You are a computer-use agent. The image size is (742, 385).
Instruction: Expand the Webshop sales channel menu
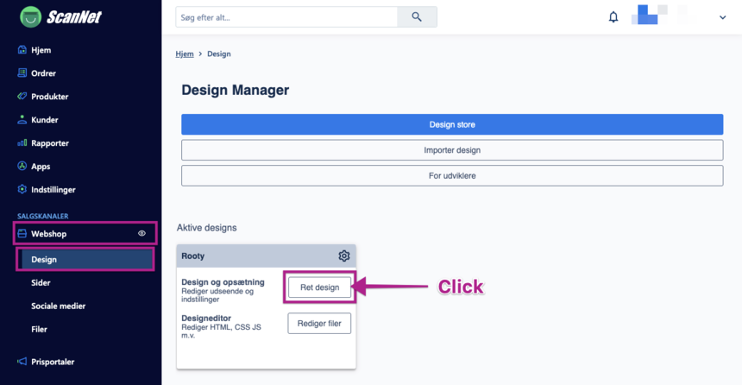click(49, 234)
